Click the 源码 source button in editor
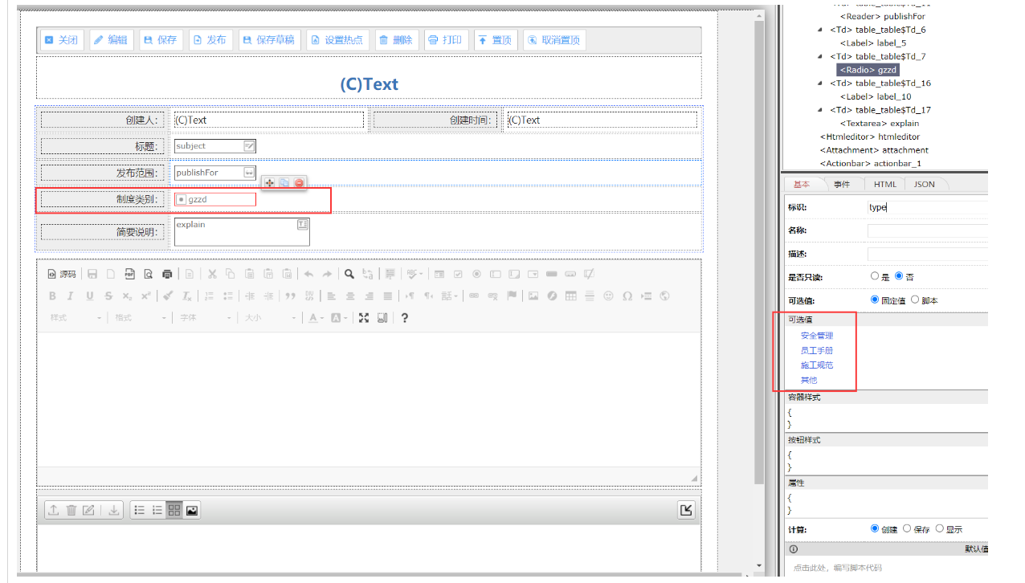1025x583 pixels. 62,274
